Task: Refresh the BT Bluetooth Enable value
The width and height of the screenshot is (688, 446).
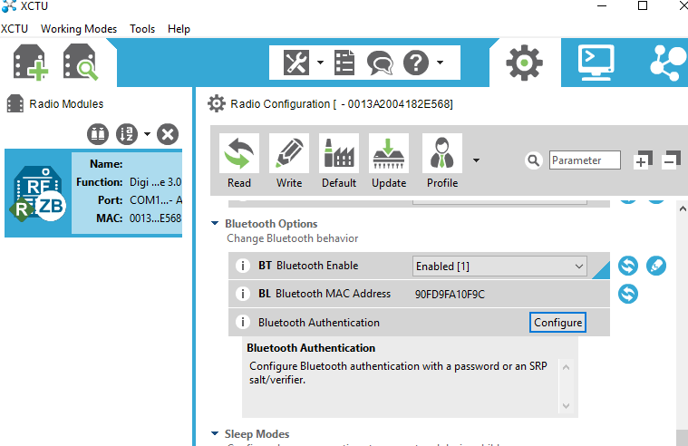Action: (628, 266)
